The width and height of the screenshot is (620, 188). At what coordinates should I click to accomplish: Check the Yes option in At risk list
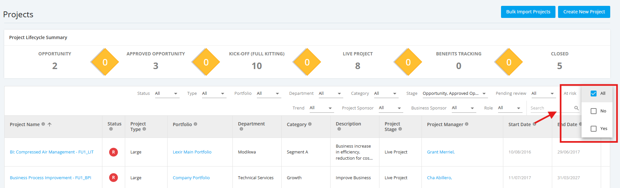(x=594, y=129)
